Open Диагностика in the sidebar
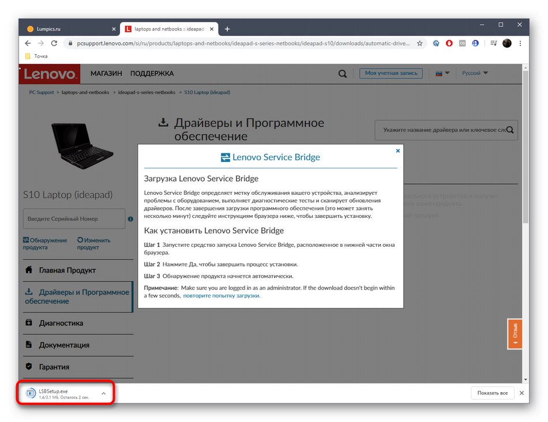Image resolution: width=548 pixels, height=422 pixels. 78,323
